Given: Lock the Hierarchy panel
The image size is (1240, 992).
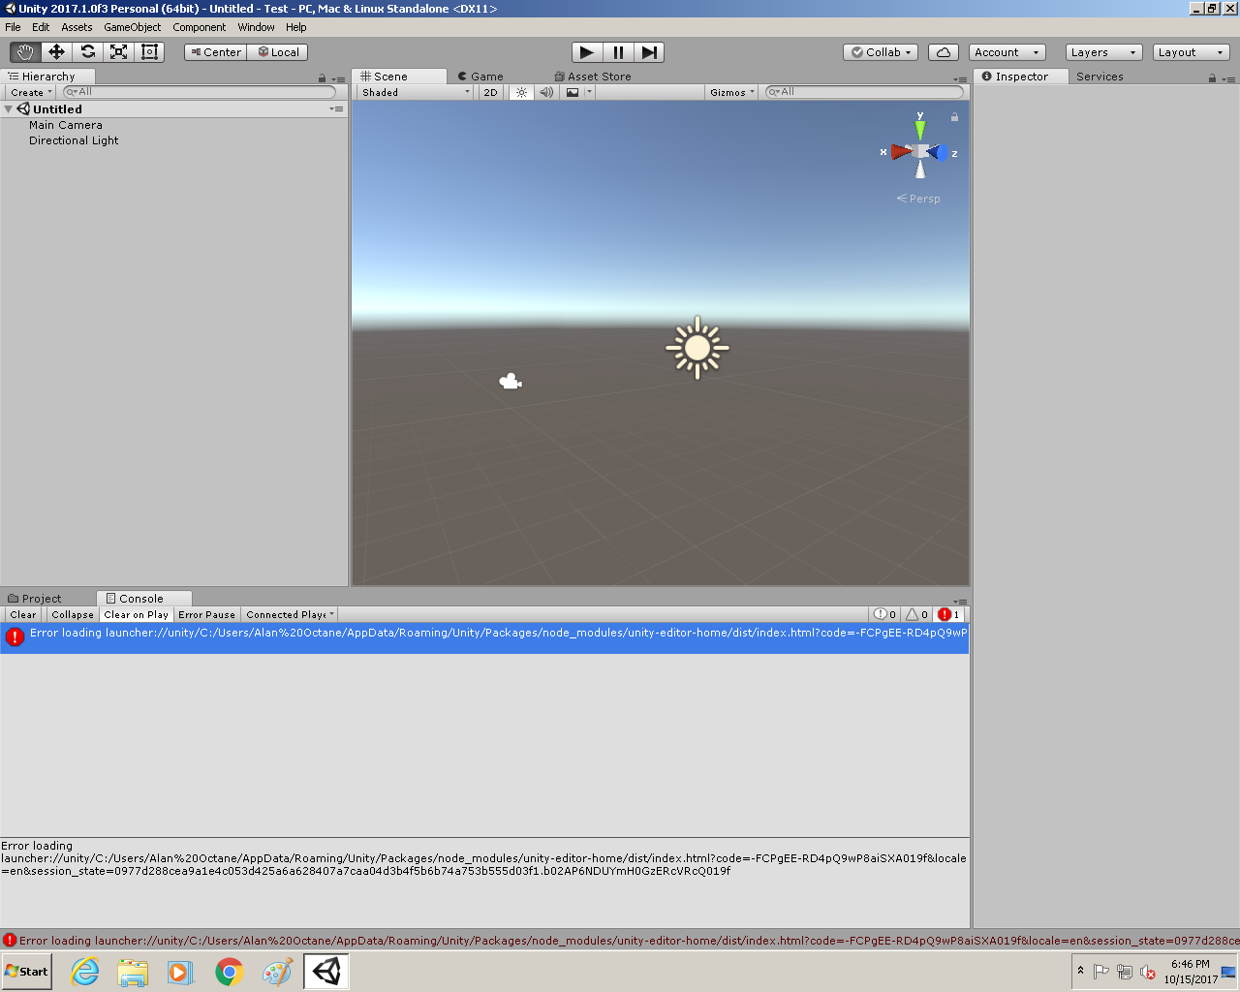Looking at the screenshot, I should click(323, 77).
